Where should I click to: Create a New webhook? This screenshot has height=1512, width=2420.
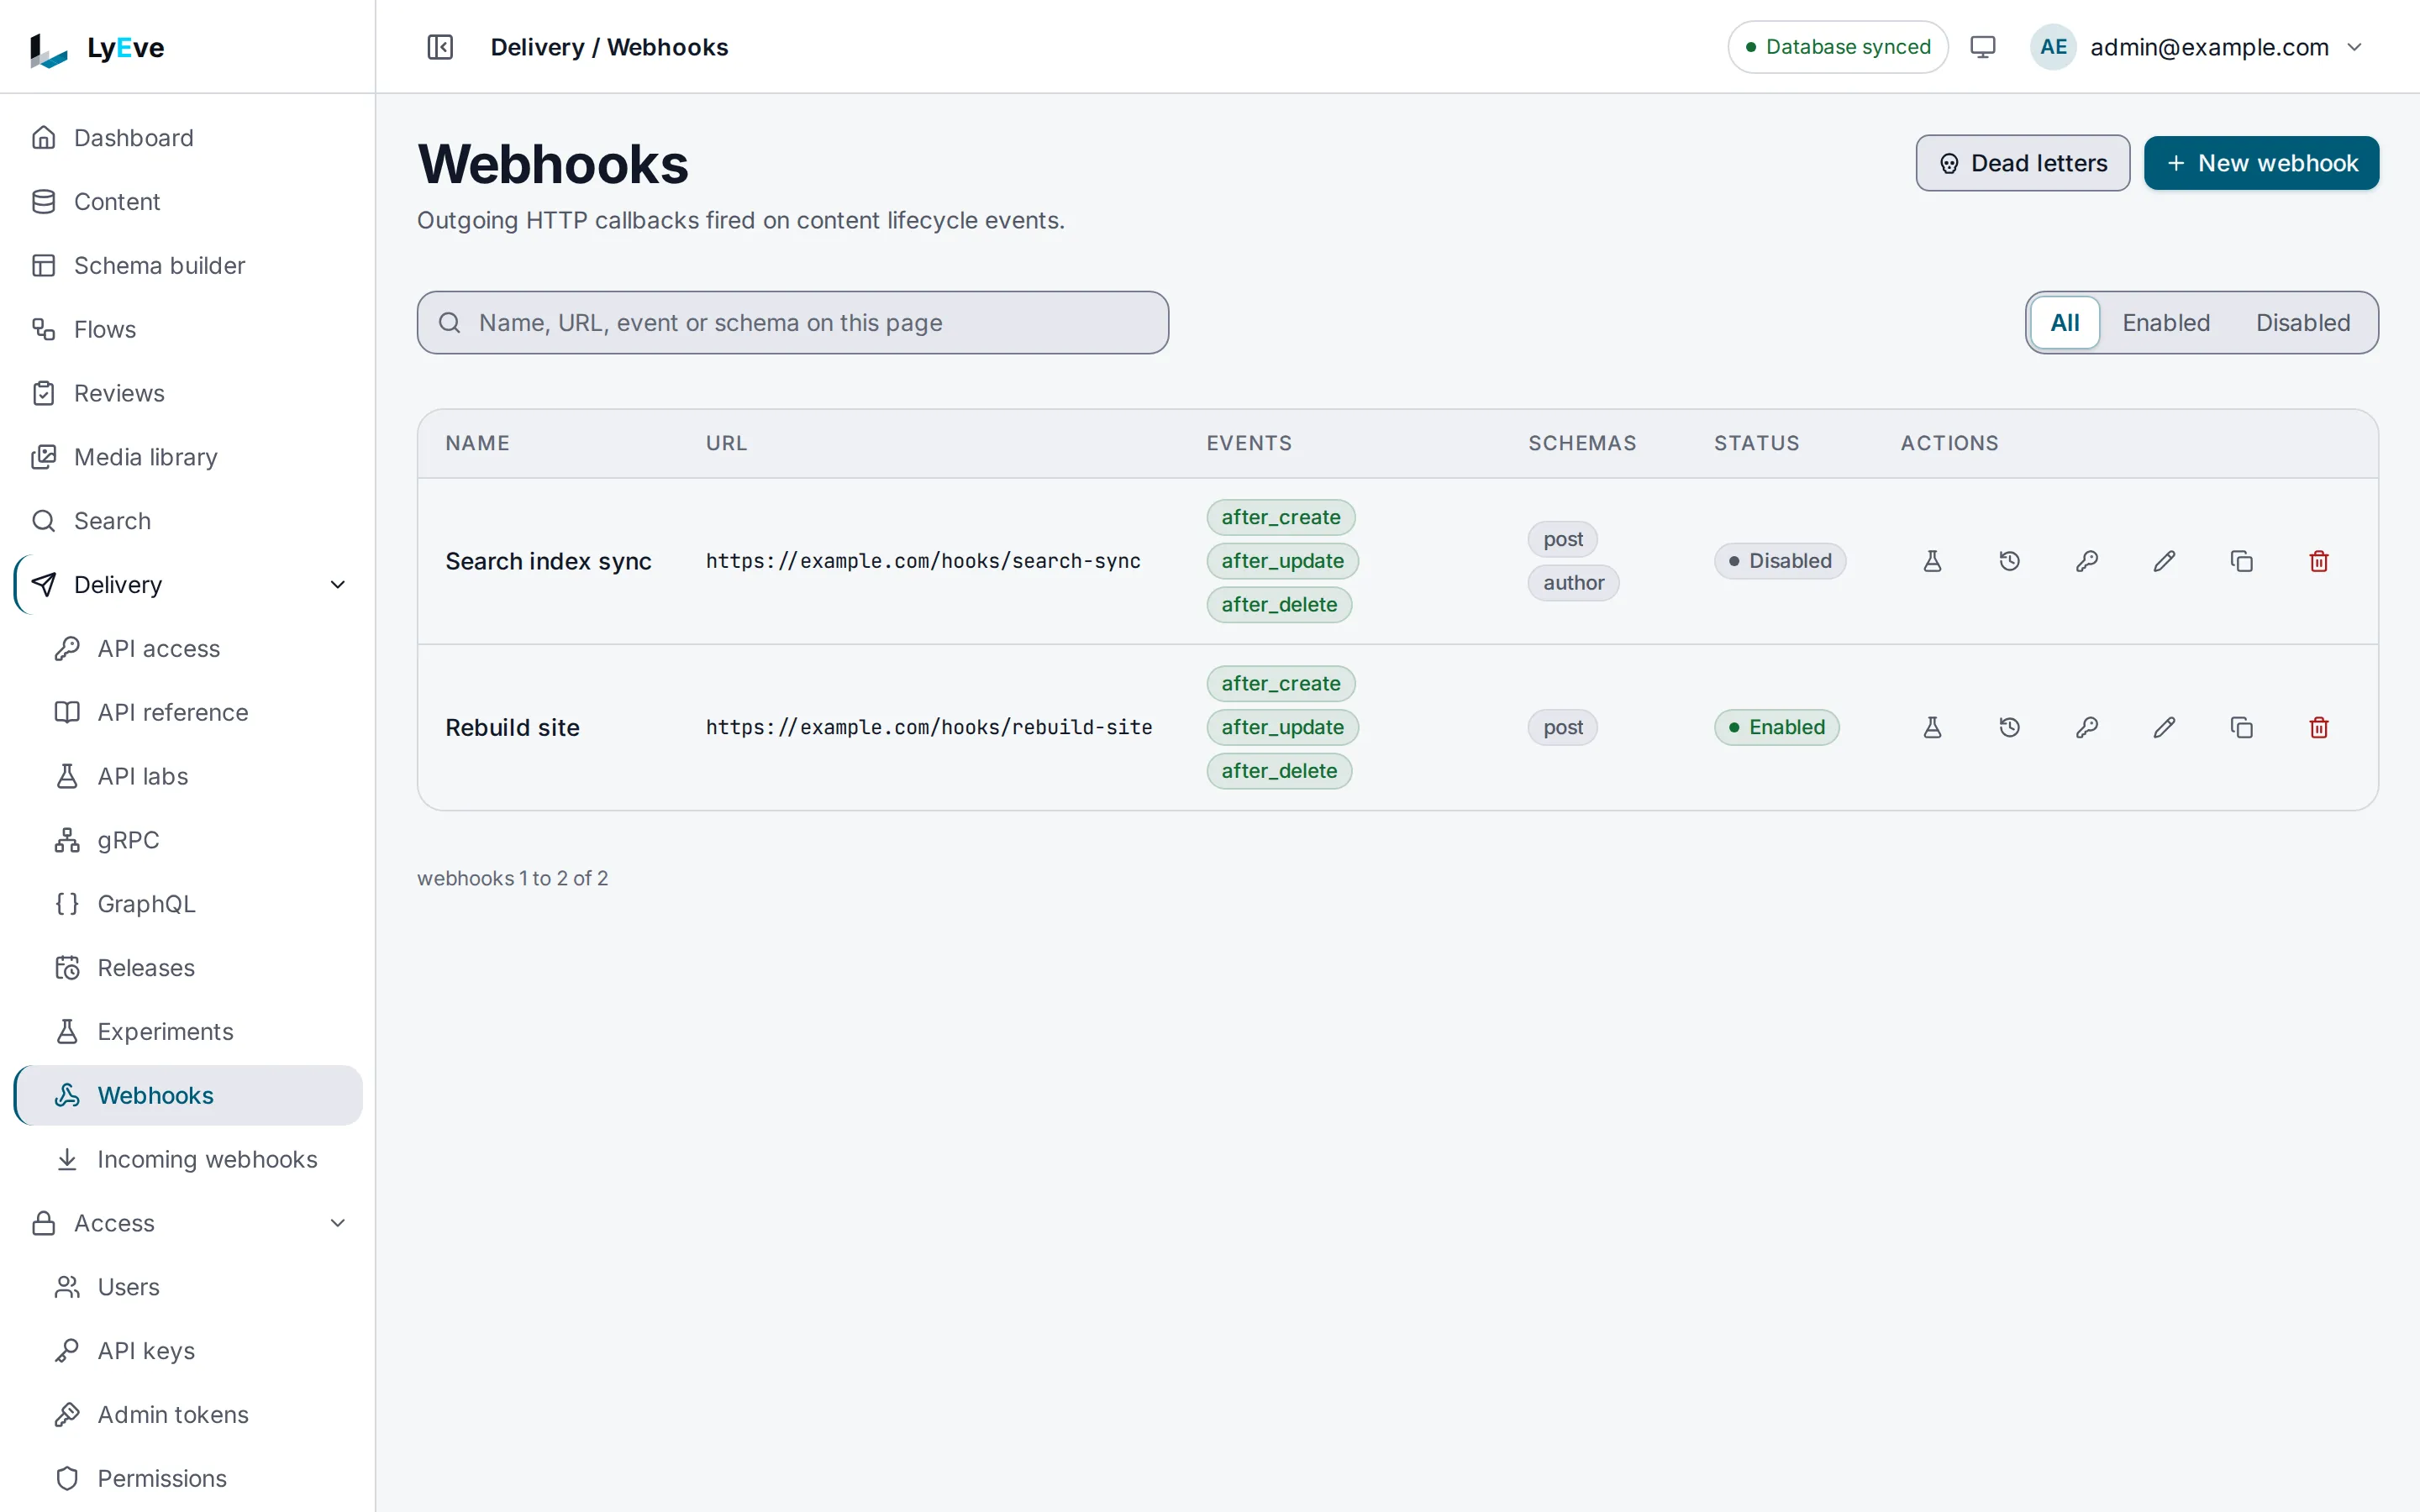coord(2261,163)
